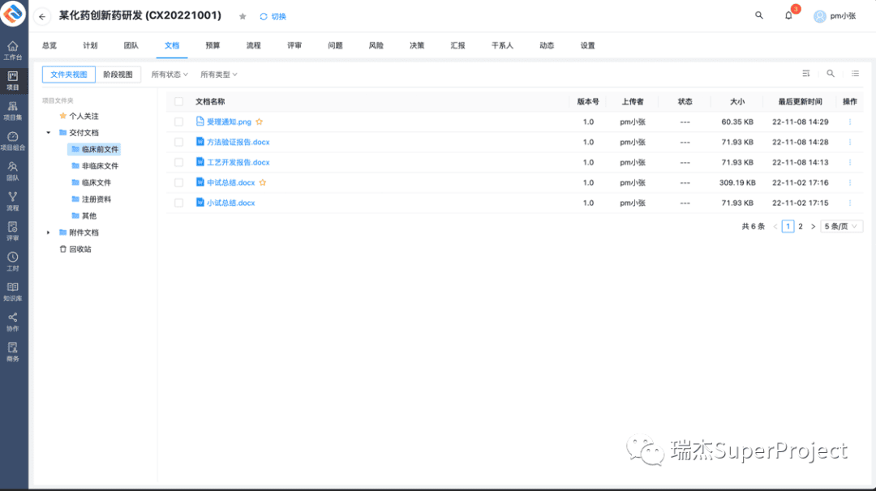
Task: Open the 所有类型 type filter dropdown
Action: 218,75
